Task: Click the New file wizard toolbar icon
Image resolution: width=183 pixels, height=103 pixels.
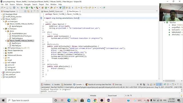Action: pos(2,8)
